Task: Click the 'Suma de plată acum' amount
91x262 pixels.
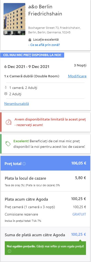Action: tap(78, 234)
